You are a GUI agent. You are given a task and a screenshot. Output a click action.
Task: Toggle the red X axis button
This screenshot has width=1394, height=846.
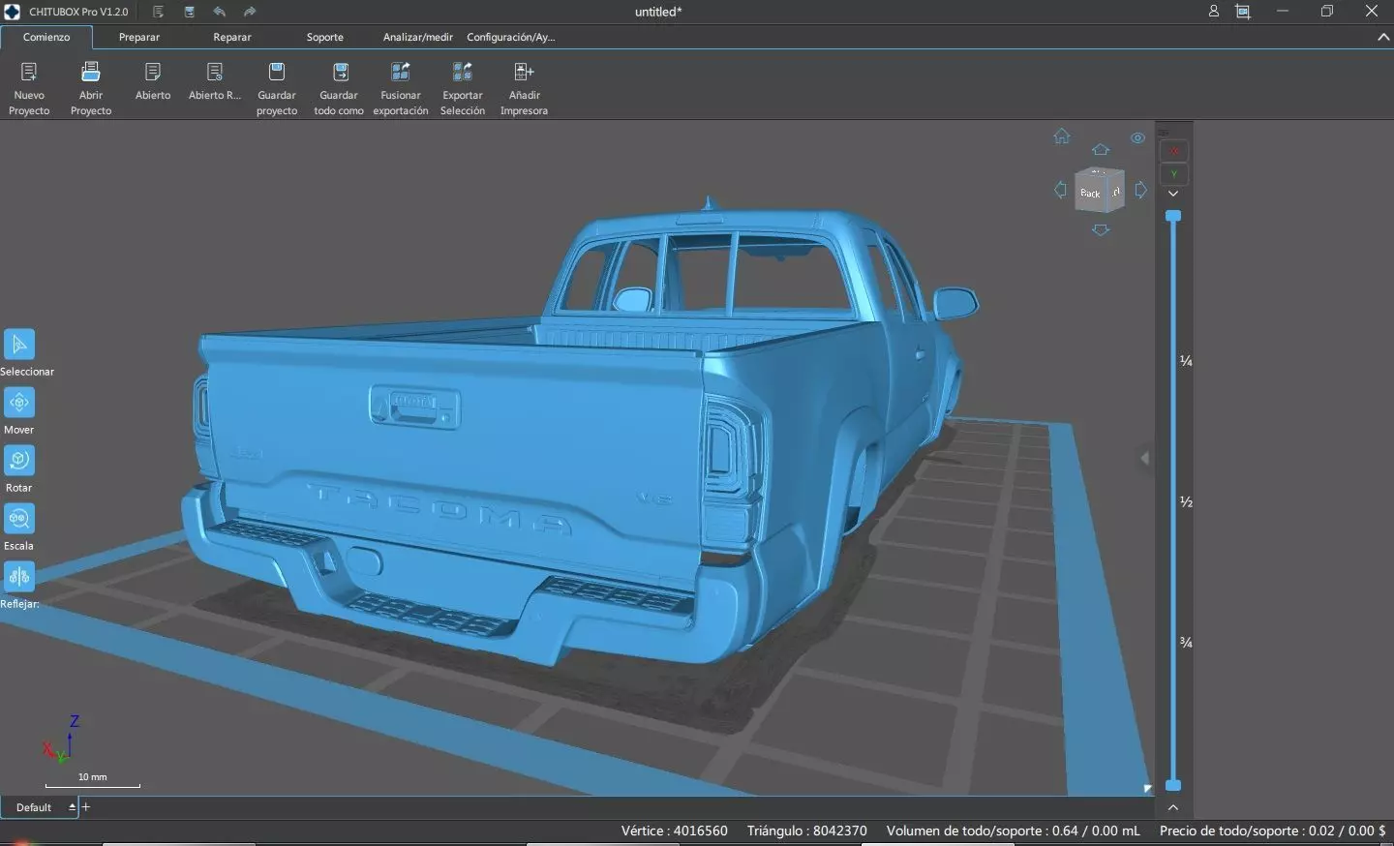click(1174, 151)
